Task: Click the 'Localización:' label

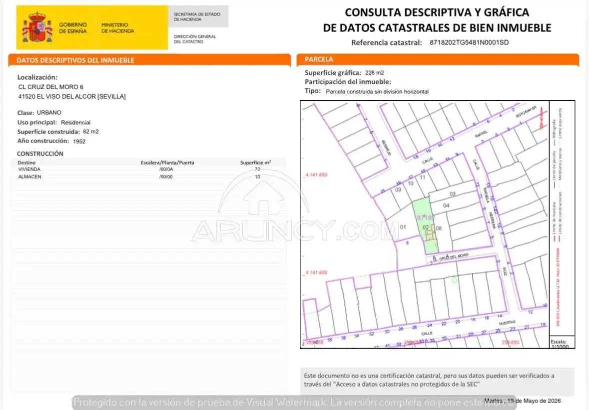Action: [37, 77]
